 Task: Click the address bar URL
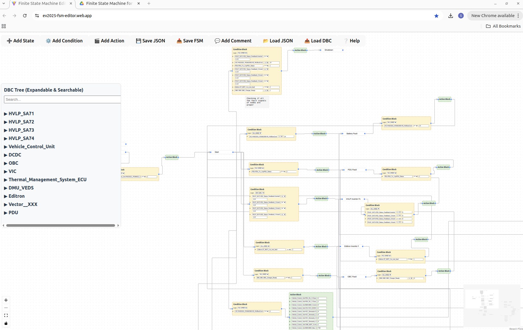67,16
